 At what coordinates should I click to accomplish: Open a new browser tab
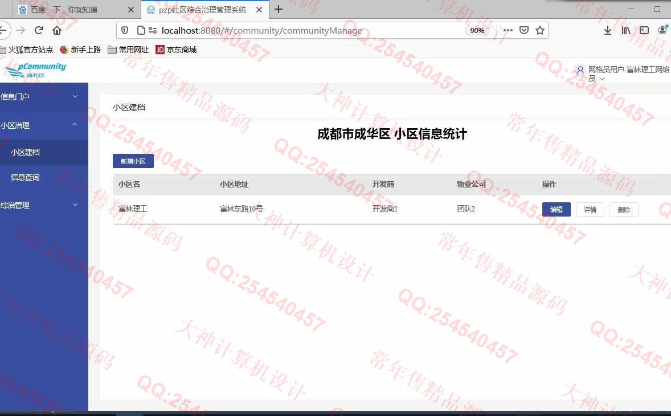[x=279, y=10]
